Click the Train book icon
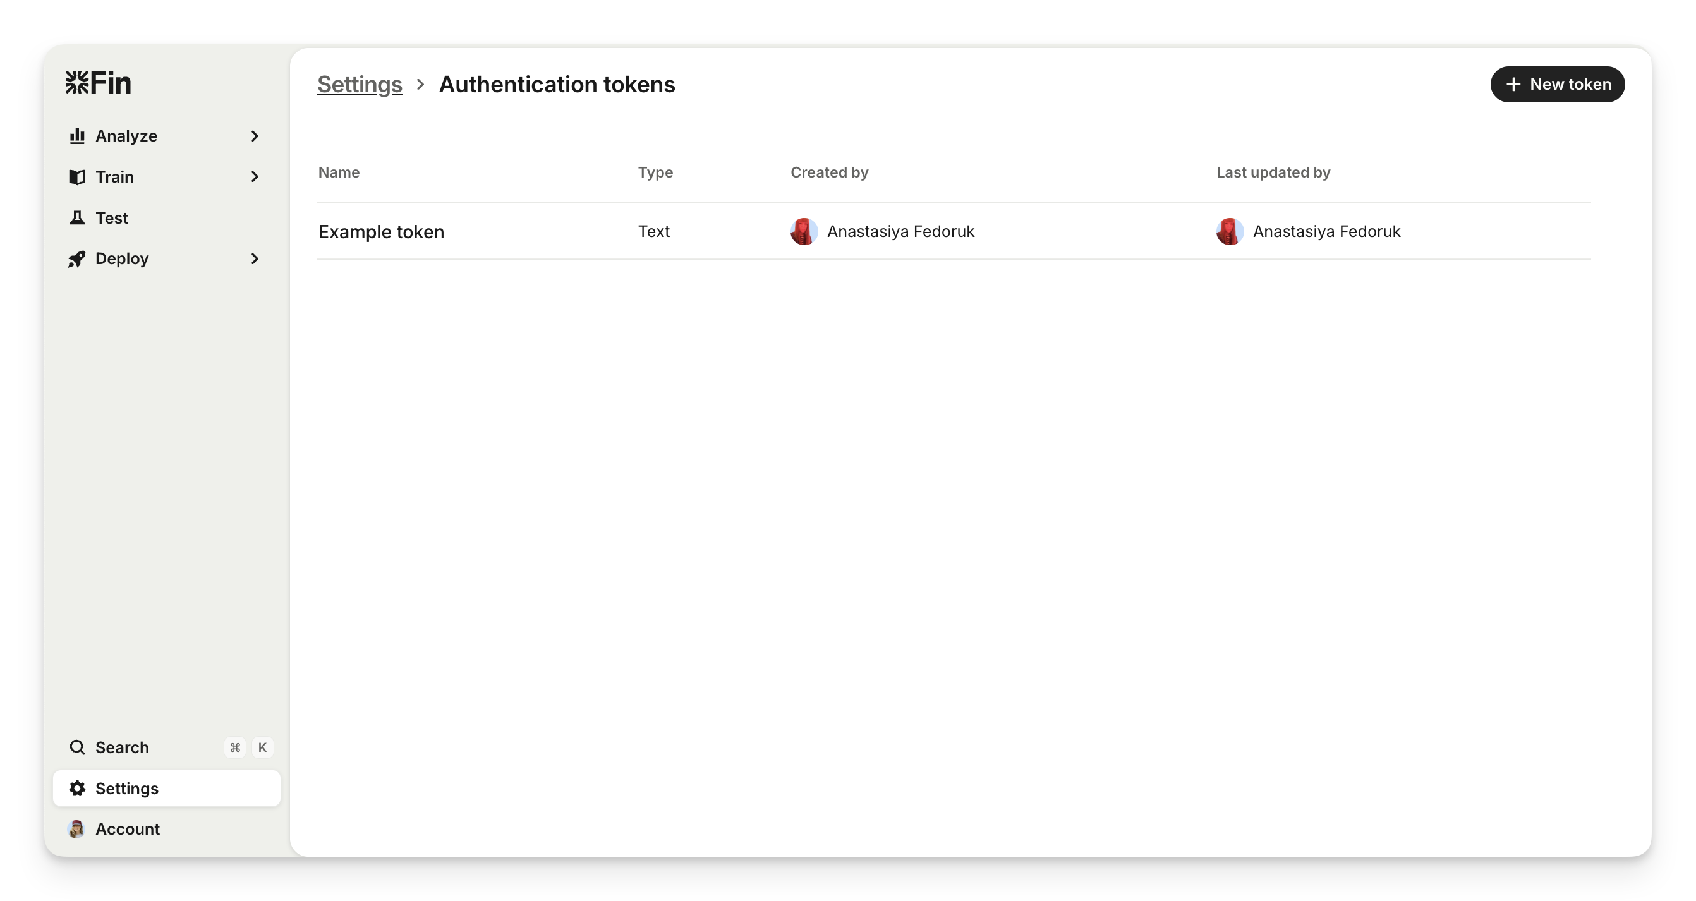 pyautogui.click(x=77, y=177)
